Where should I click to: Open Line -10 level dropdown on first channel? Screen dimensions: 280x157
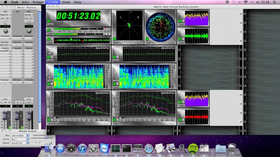click(5, 18)
